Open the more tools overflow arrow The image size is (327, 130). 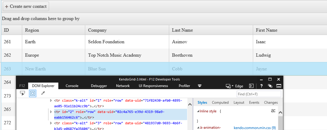coord(200,86)
